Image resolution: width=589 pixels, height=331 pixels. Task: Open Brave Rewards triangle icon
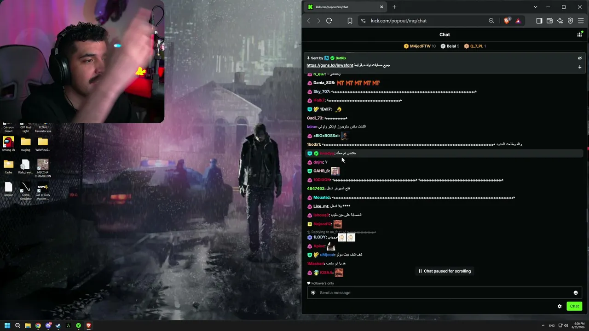(x=518, y=21)
